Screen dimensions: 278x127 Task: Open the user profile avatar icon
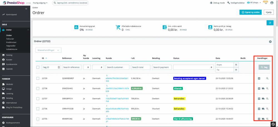click(x=272, y=3)
